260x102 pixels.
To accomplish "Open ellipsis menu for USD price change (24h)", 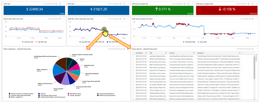I will tap(257, 3).
